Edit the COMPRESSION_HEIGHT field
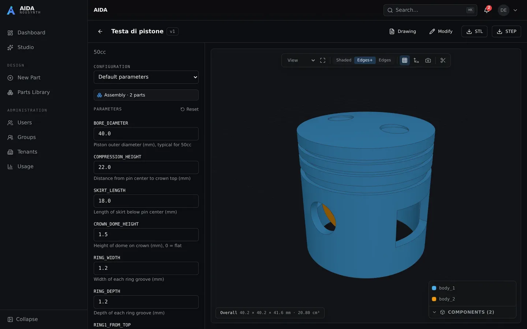Image resolution: width=527 pixels, height=329 pixels. coord(146,167)
